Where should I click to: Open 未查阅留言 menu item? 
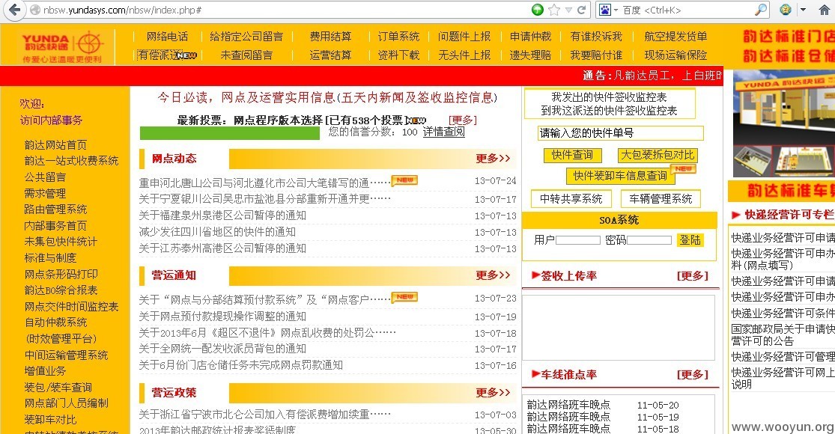click(246, 55)
